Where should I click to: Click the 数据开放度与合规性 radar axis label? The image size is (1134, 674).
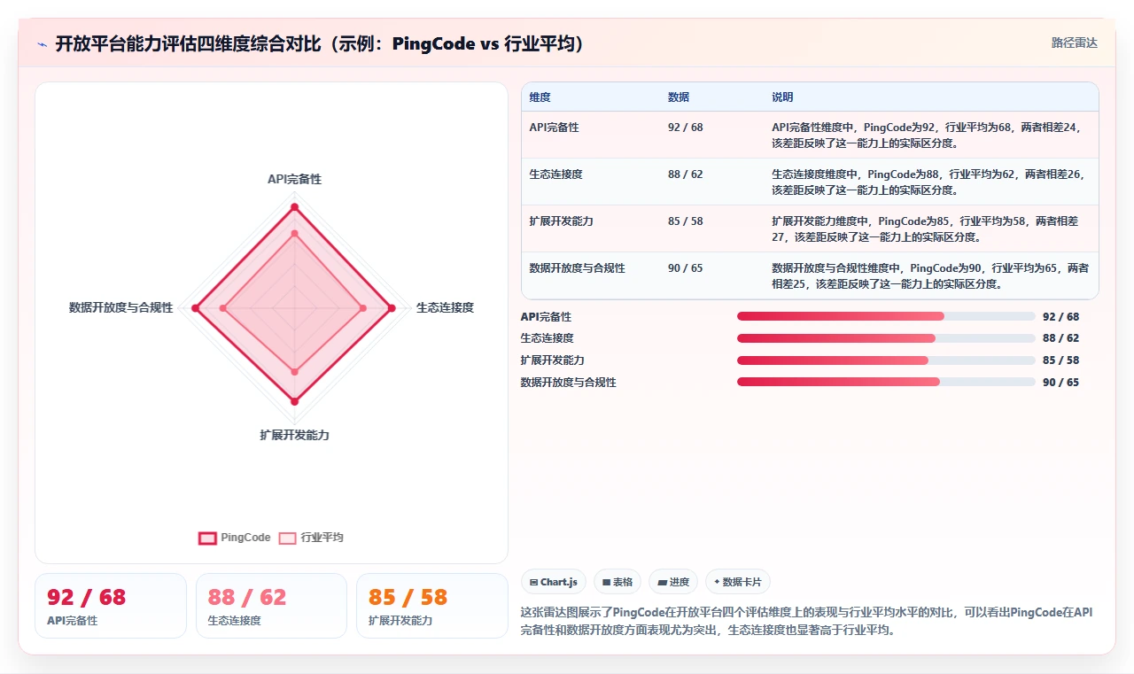click(121, 307)
